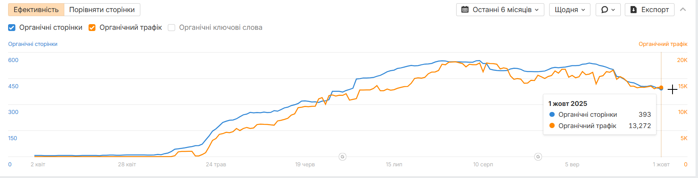Click the Google update marker near 5 вер
This screenshot has width=698, height=178.
[x=538, y=157]
